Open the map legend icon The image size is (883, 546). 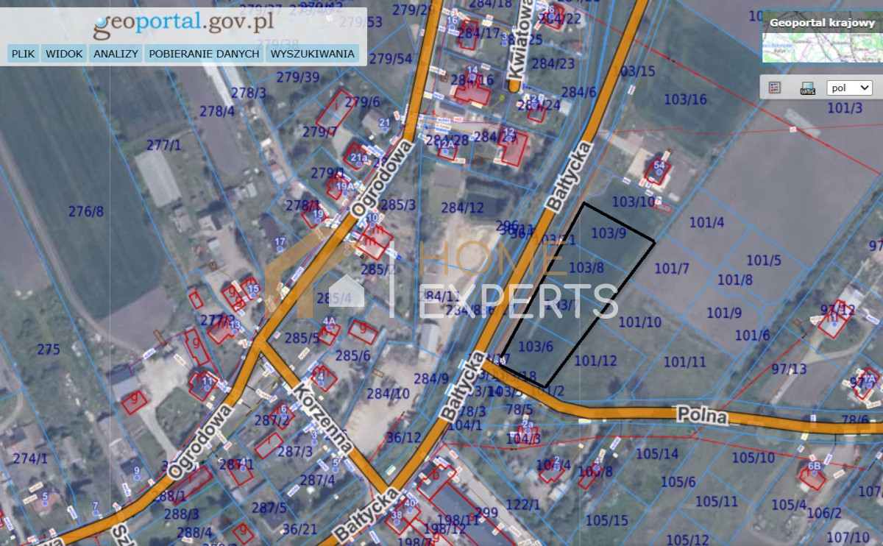tap(774, 88)
